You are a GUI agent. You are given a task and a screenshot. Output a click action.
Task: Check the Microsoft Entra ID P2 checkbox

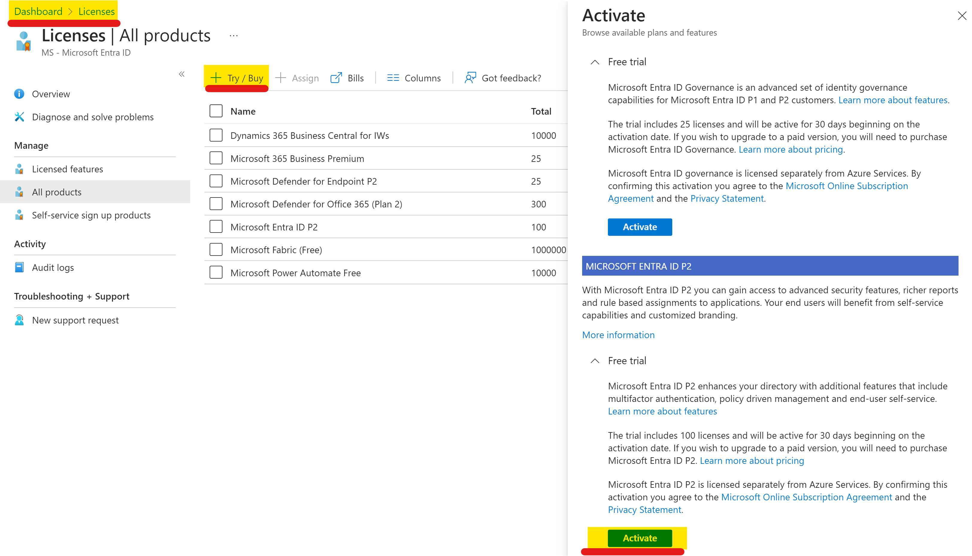(216, 227)
